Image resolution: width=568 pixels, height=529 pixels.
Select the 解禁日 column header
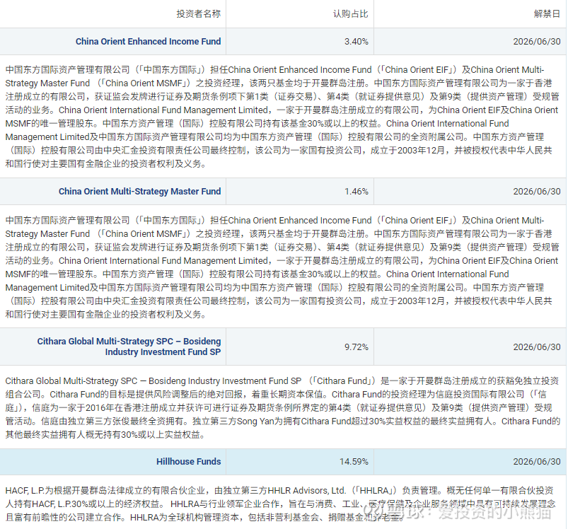pyautogui.click(x=547, y=13)
